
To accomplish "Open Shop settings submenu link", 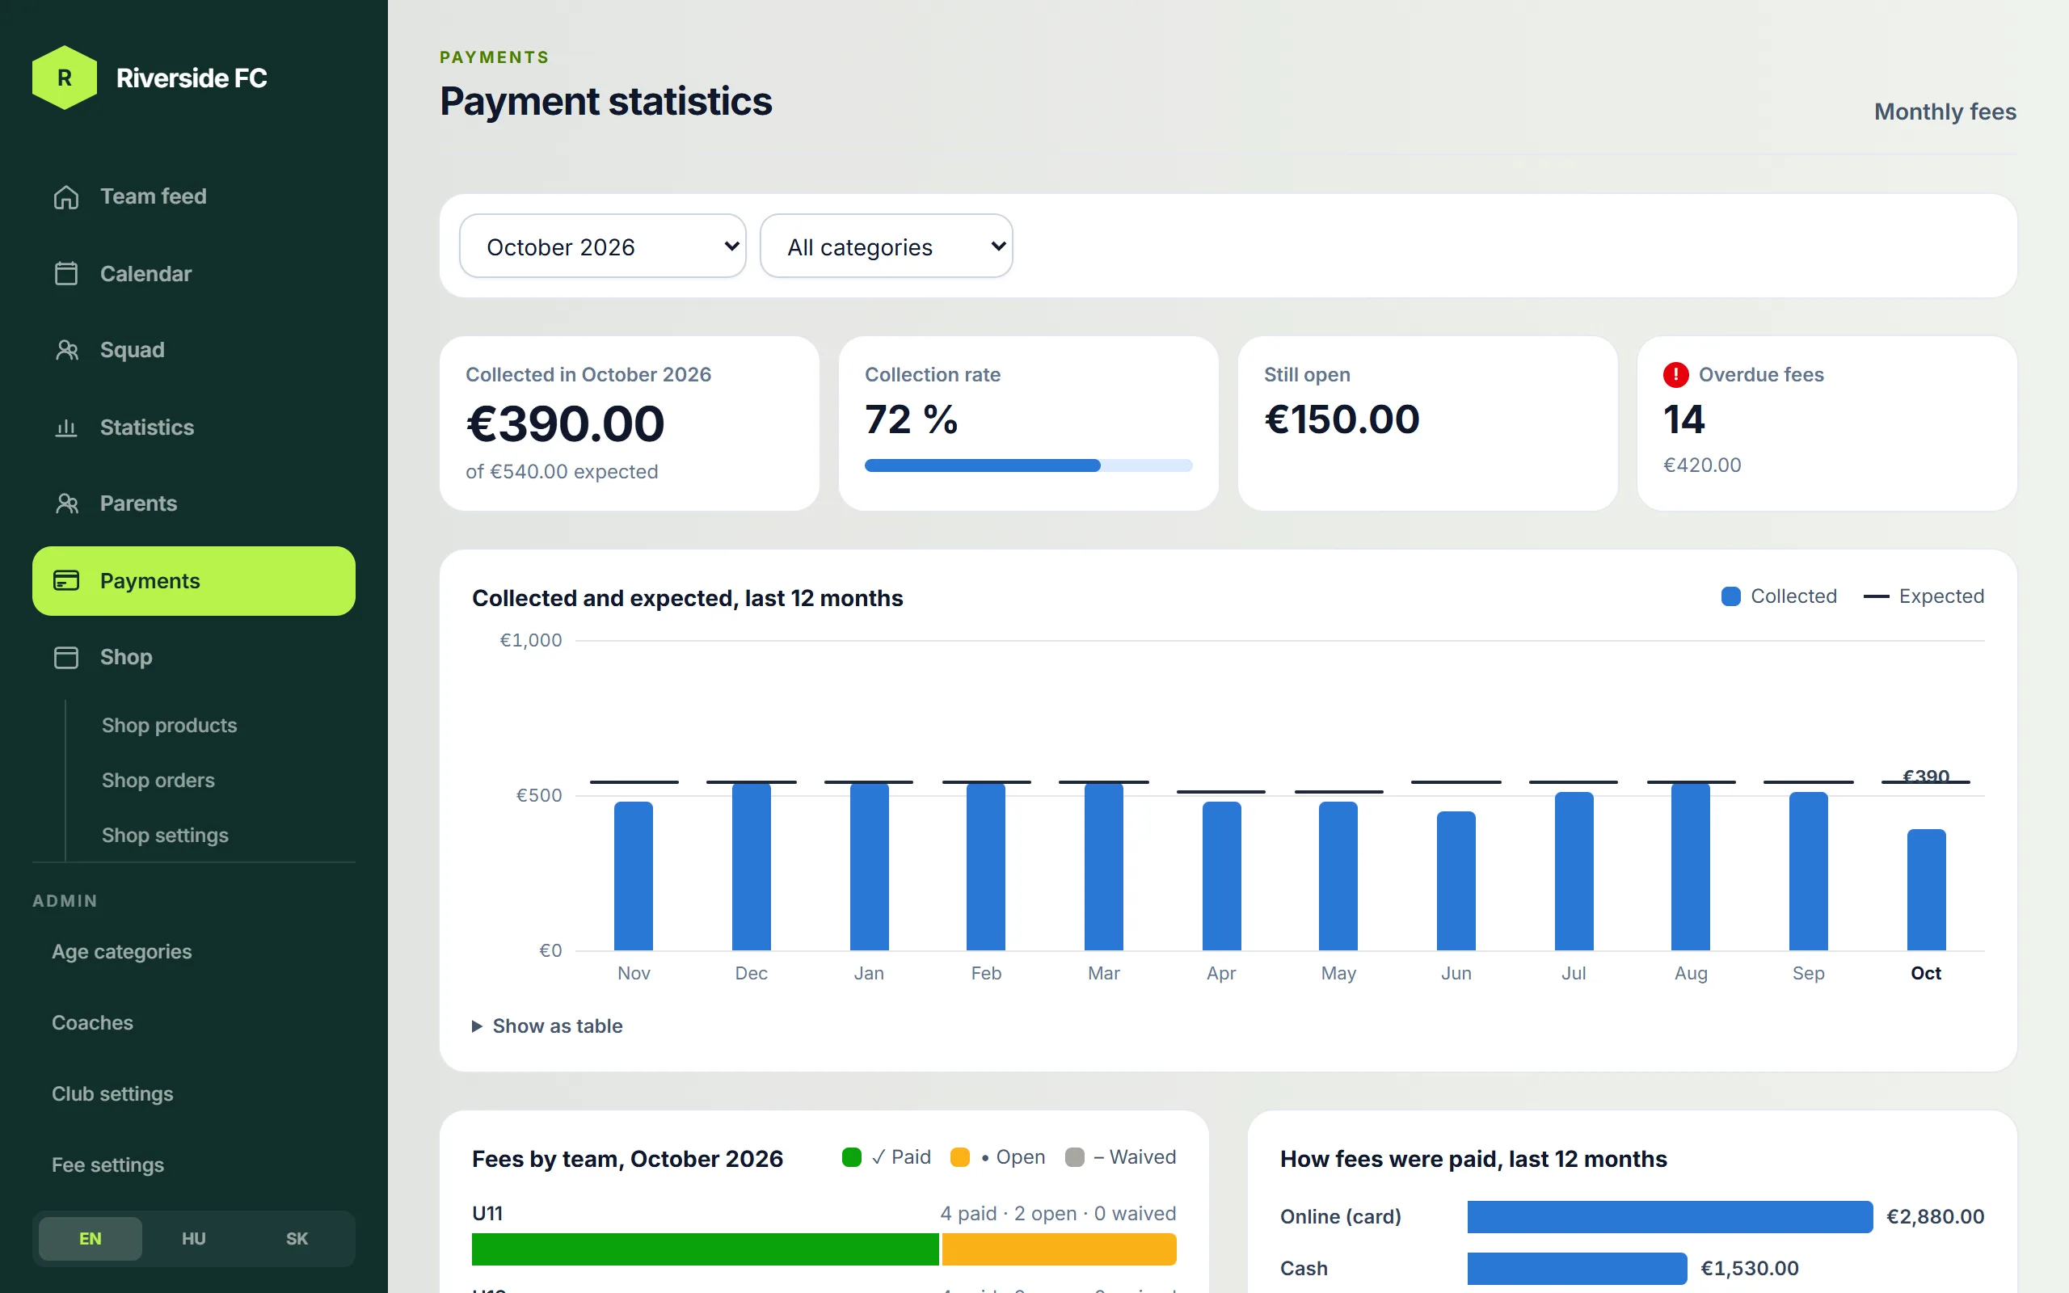I will (x=165, y=835).
